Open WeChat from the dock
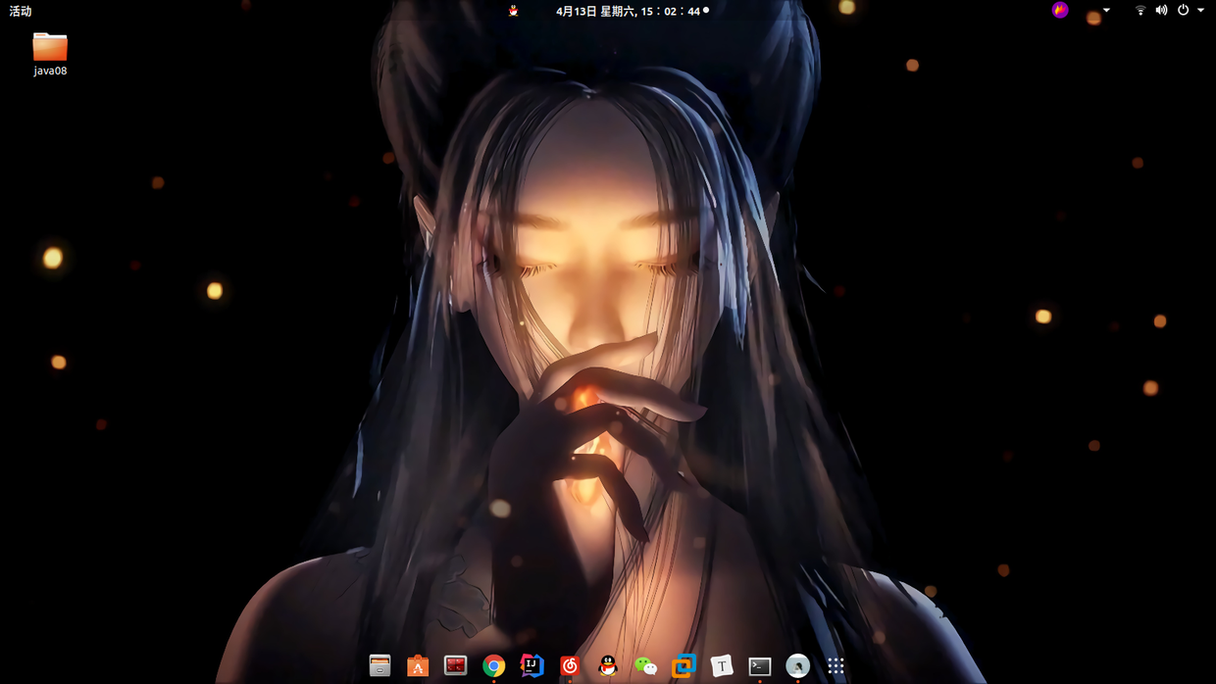1216x684 pixels. point(645,665)
